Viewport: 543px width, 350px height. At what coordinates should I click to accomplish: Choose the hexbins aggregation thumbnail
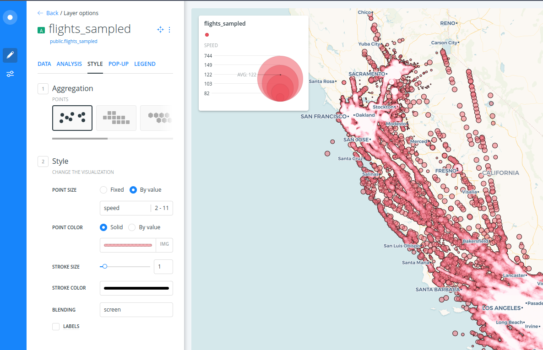point(157,118)
